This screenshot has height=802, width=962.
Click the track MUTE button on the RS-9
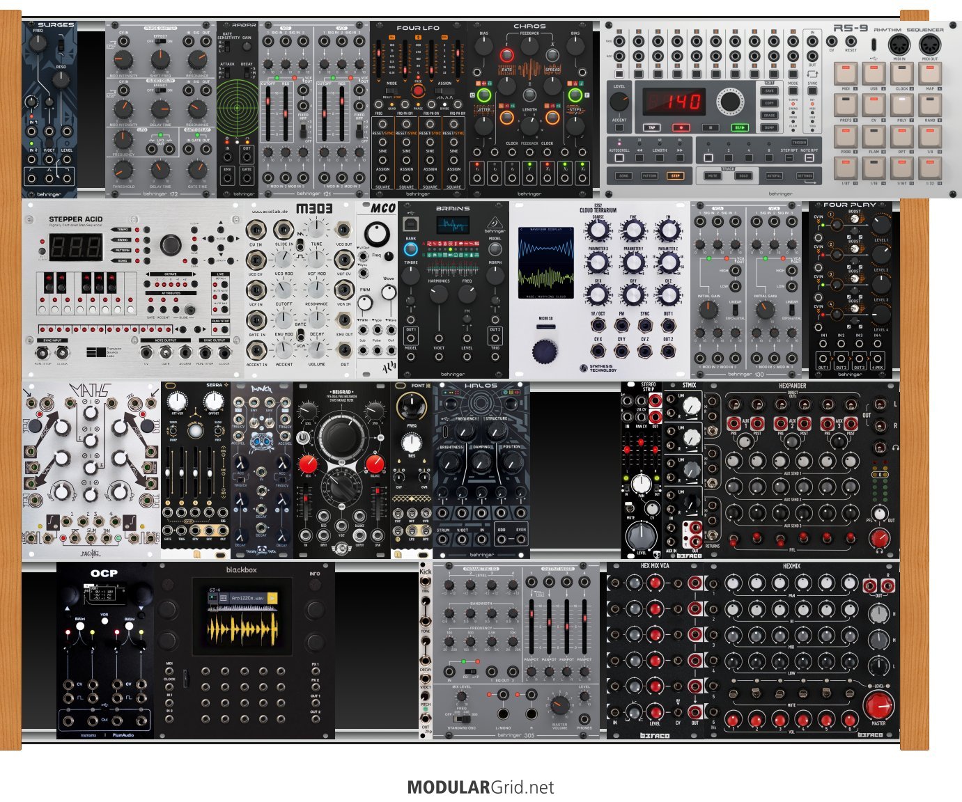[713, 176]
